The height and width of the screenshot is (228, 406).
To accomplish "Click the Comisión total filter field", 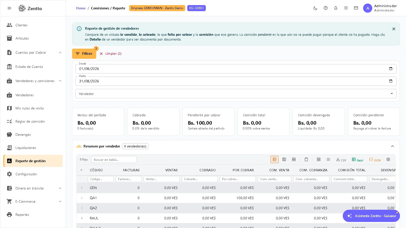I will tap(349, 179).
